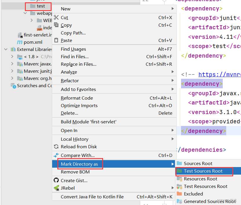
Task: Click the Generated Sources Root folder icon
Action: [x=179, y=201]
